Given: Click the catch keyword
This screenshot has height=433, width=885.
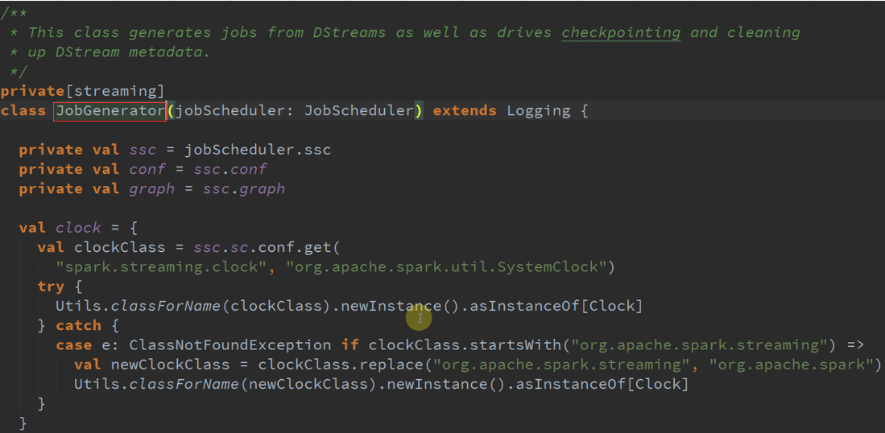Looking at the screenshot, I should (x=78, y=325).
